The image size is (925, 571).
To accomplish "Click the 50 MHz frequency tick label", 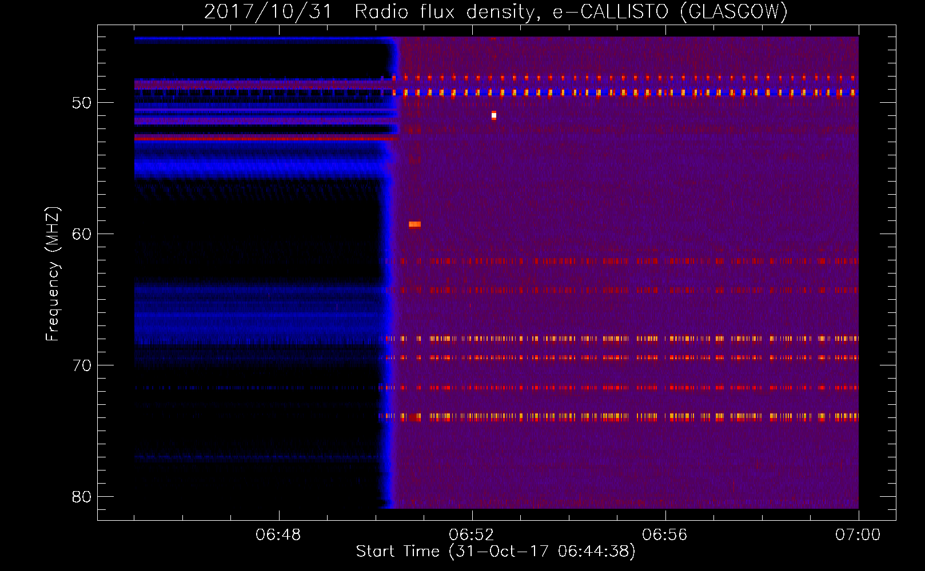I will tap(82, 103).
